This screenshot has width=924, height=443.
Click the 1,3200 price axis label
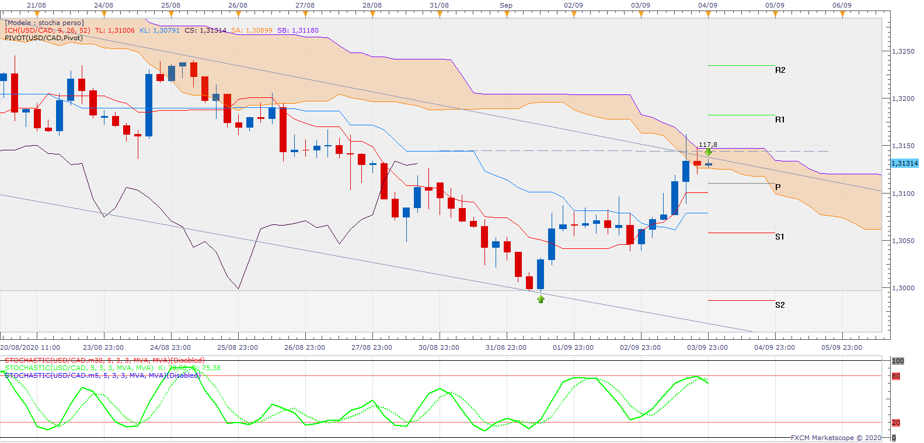point(904,99)
